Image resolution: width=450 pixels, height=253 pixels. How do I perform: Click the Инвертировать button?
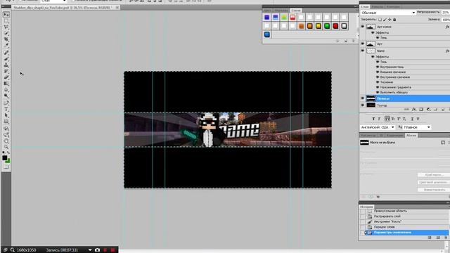click(x=433, y=190)
